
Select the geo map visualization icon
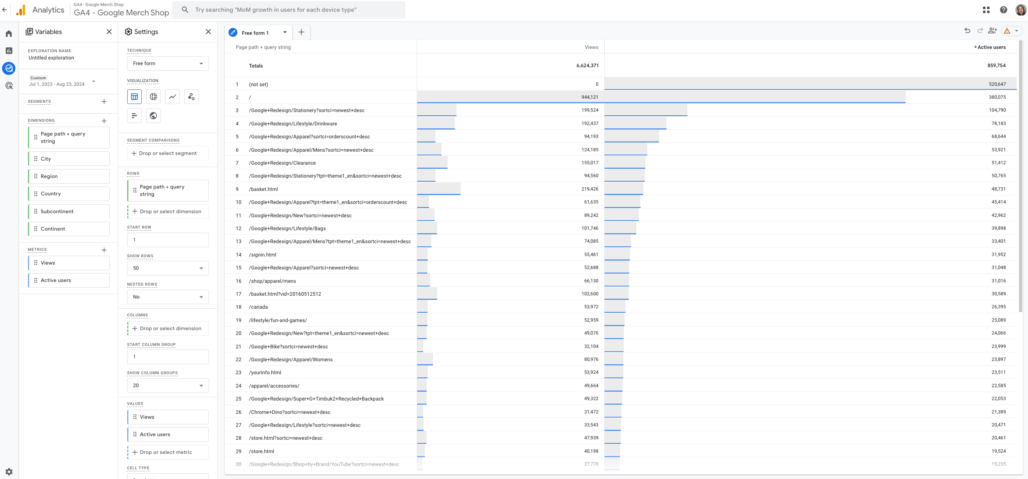click(x=153, y=116)
